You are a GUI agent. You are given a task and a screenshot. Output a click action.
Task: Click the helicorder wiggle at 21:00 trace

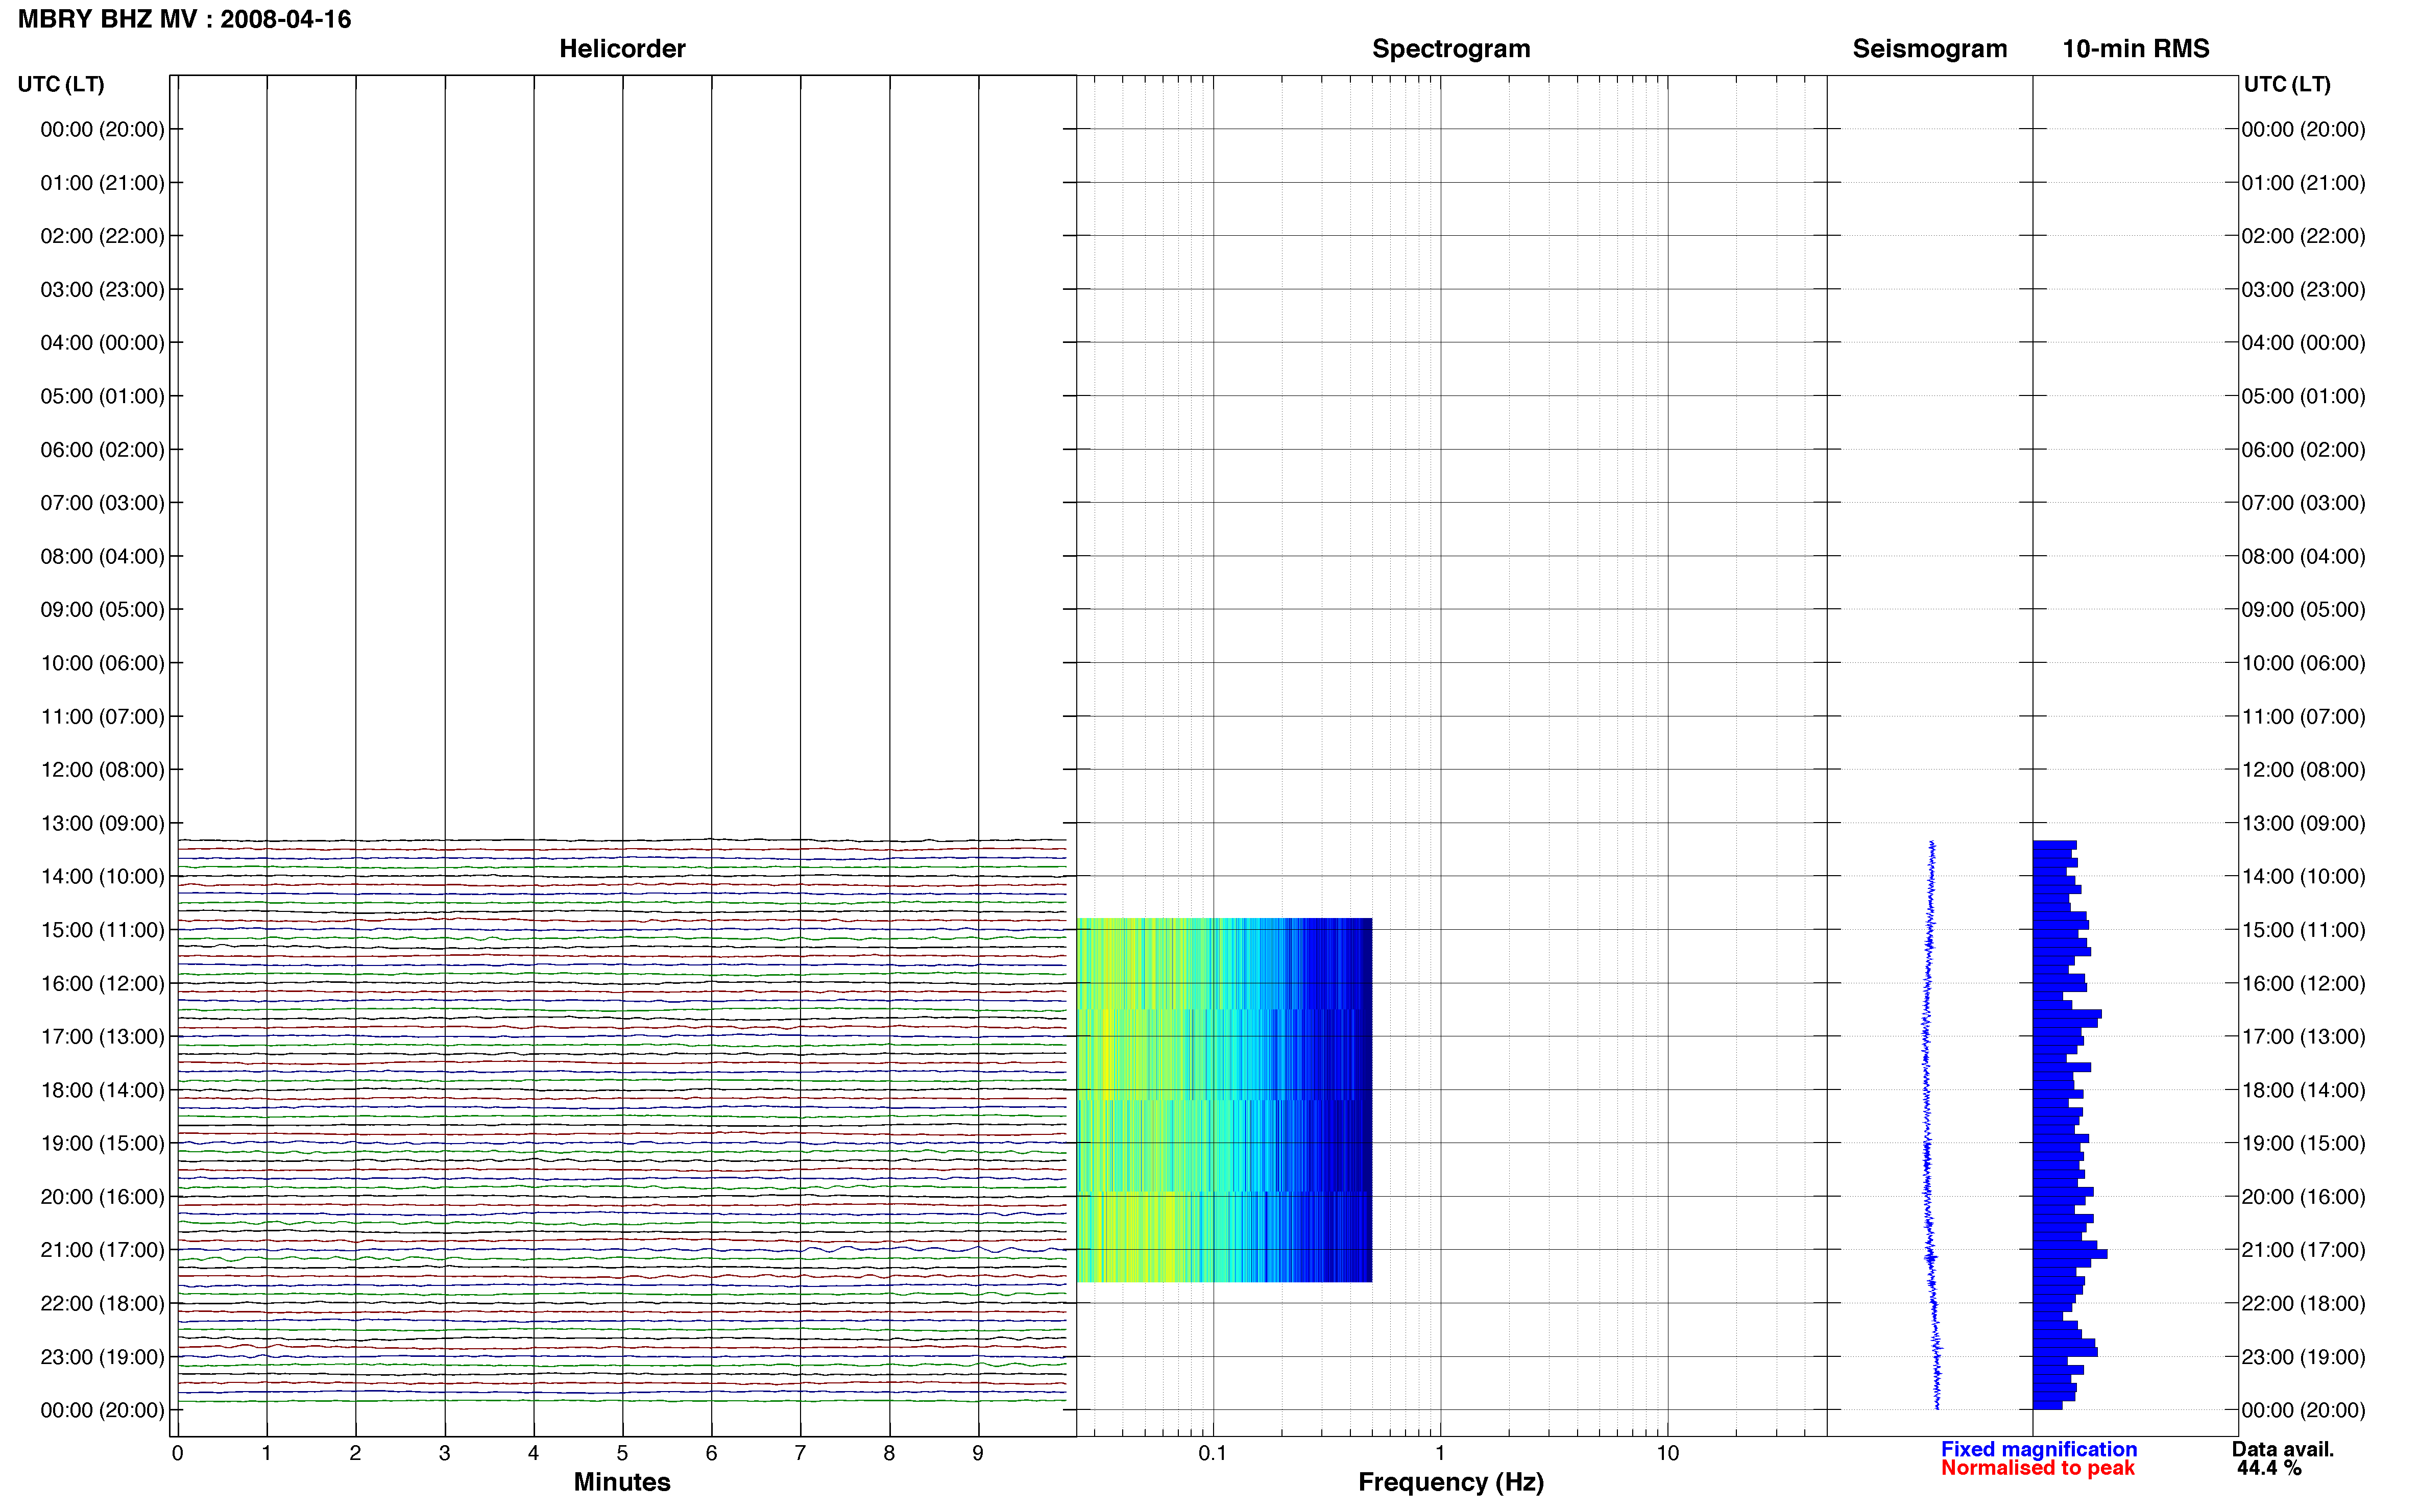click(621, 1250)
